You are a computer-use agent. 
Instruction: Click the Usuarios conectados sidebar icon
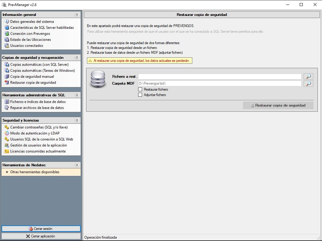pos(7,46)
